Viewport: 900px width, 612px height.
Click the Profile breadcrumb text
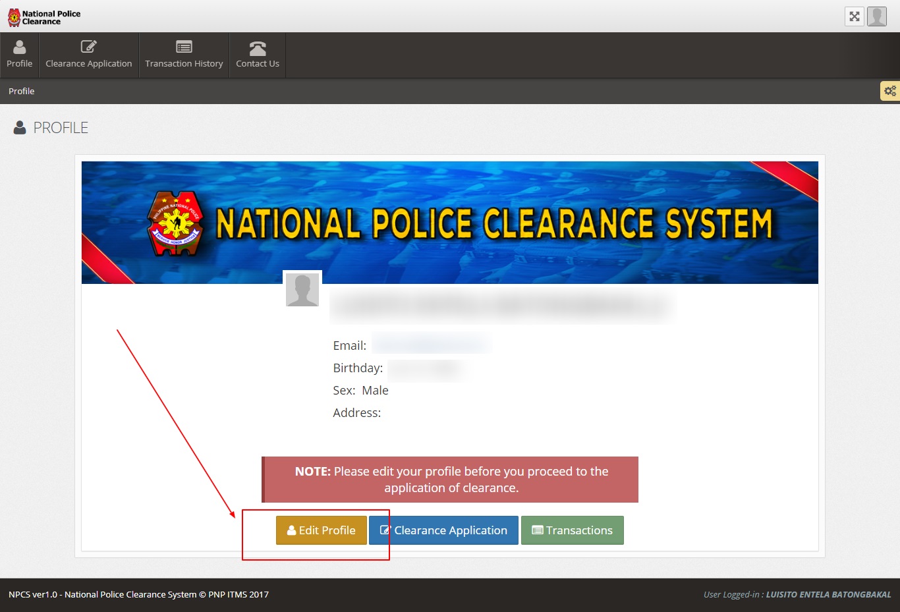tap(21, 91)
